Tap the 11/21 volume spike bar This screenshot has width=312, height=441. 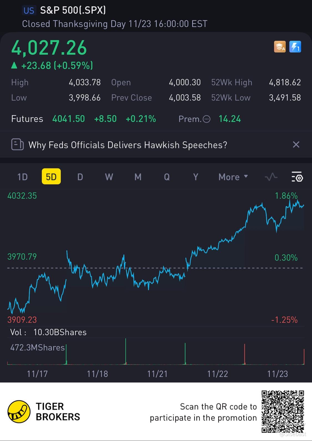point(185,354)
